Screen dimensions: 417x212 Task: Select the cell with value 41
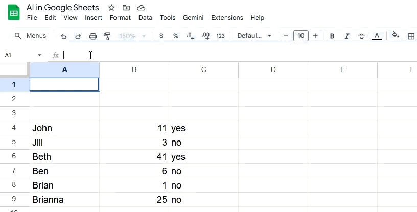coord(134,157)
